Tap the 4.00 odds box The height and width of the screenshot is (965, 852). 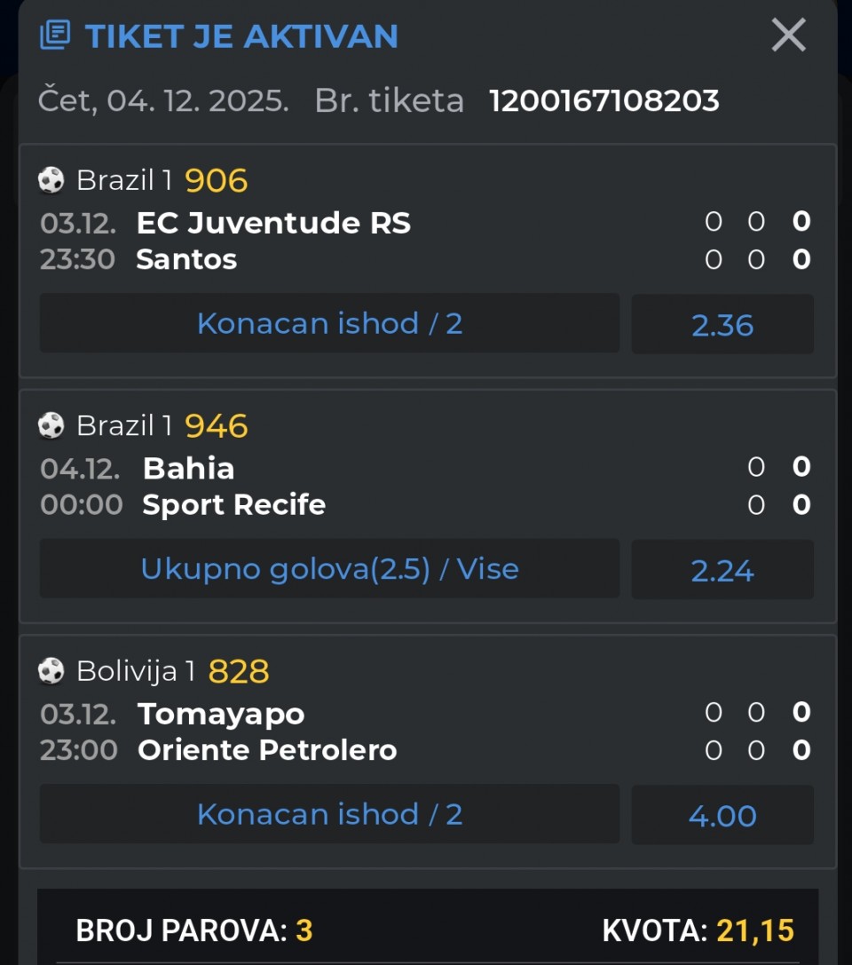(722, 816)
